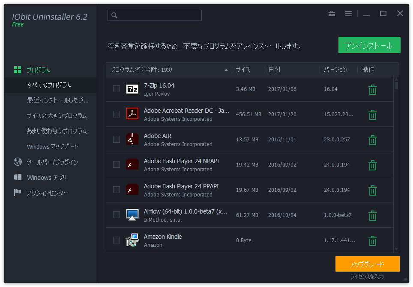Check the box for Airflow (64-bit) 1.0.0-beta7
Screen dimensions: 413x287
116,215
